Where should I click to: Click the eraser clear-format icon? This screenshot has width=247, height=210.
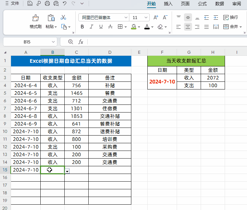pos(160,27)
